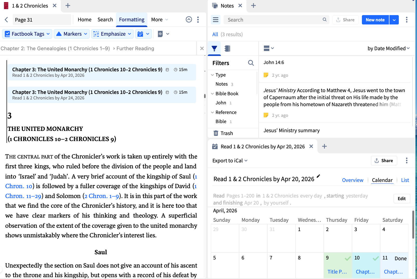Toggle the checkmark on April 10 reading
This screenshot has width=417, height=279.
click(x=376, y=258)
